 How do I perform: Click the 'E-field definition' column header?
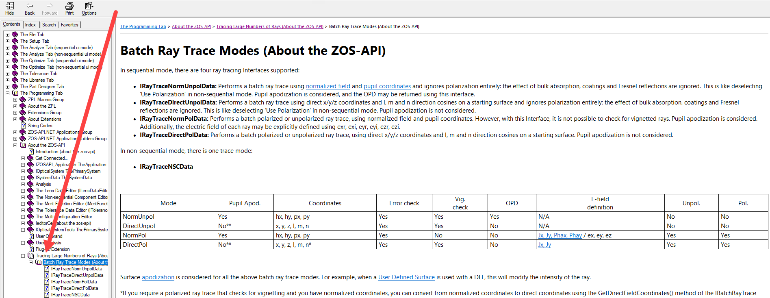(x=600, y=203)
